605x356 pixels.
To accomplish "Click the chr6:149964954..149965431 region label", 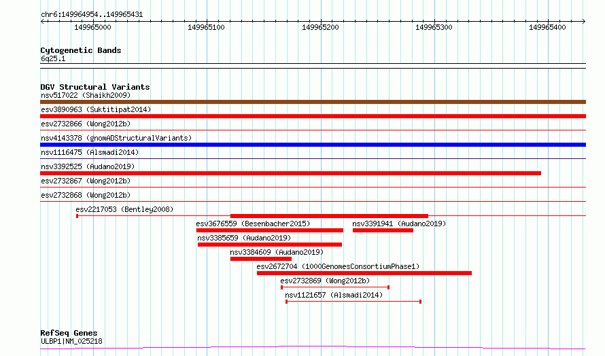I will pyautogui.click(x=92, y=15).
